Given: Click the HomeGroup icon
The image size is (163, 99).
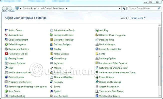Looking at the screenshot, I should (52, 58).
